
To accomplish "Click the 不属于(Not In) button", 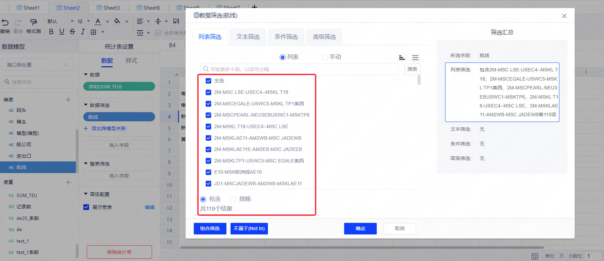I will click(x=249, y=229).
